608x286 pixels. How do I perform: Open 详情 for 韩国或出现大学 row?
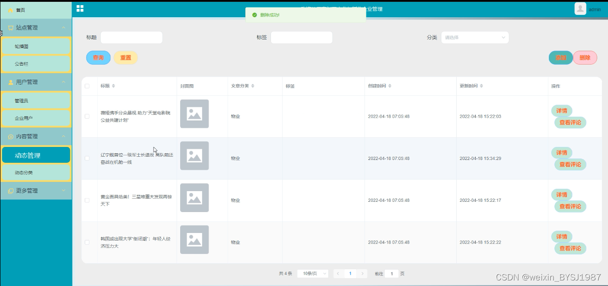[x=562, y=237]
